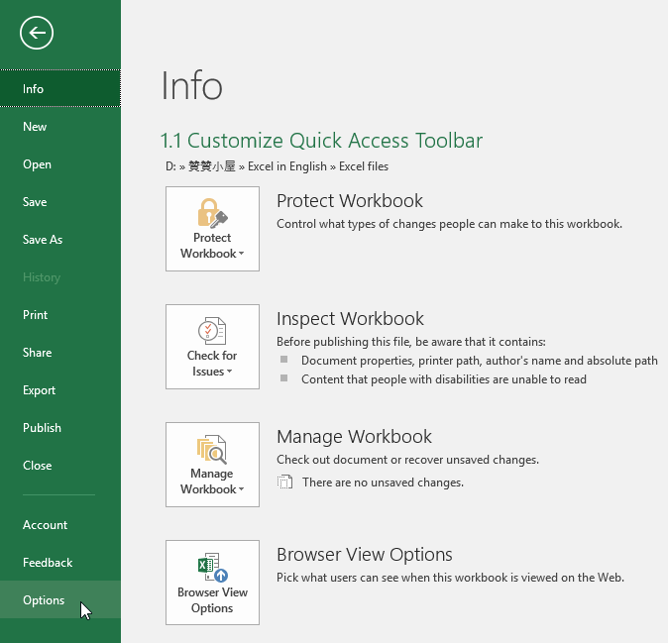This screenshot has height=643, width=668.
Task: Click the Browser View Options heading
Action: [x=365, y=555]
